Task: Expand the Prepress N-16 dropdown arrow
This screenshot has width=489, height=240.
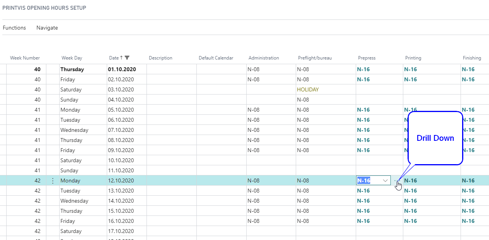Action: [x=385, y=180]
